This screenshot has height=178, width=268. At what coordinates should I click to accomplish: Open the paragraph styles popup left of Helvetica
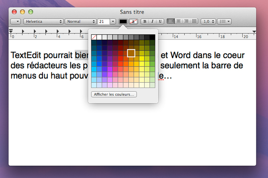[16, 21]
